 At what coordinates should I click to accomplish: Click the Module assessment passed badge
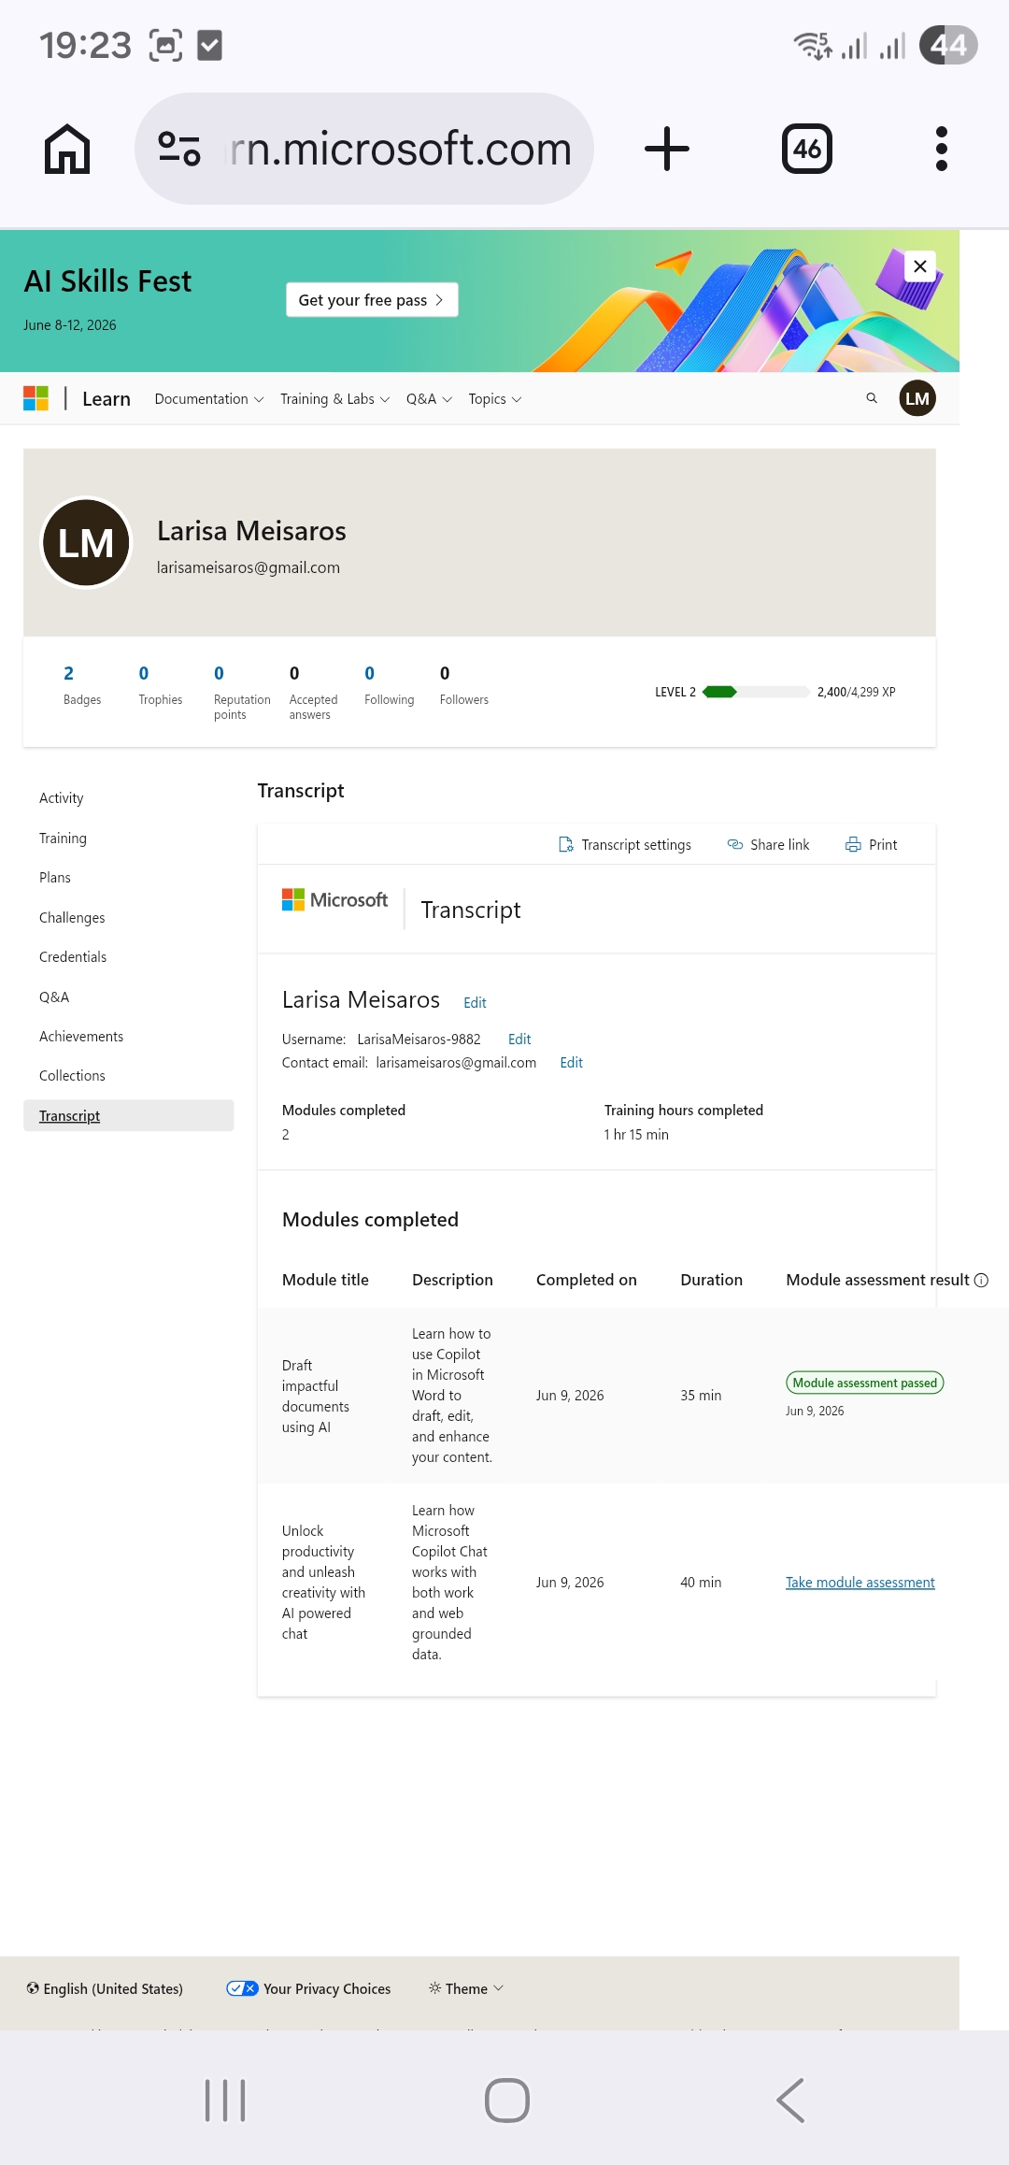865,1383
